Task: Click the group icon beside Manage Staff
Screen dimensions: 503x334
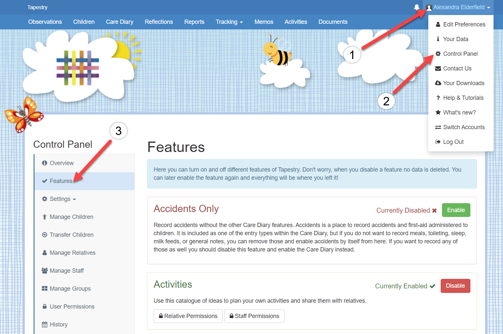Action: 45,271
